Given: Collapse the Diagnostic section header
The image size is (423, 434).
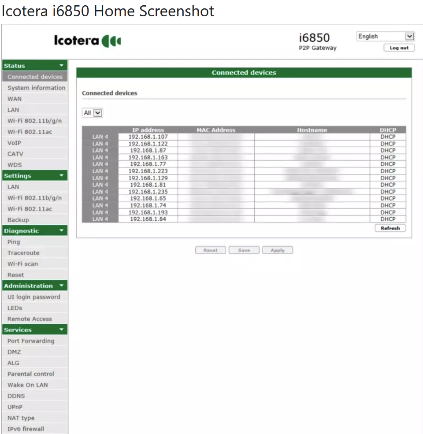Looking at the screenshot, I should (35, 231).
